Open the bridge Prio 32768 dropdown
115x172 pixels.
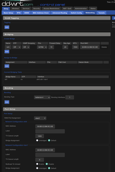click(x=42, y=47)
